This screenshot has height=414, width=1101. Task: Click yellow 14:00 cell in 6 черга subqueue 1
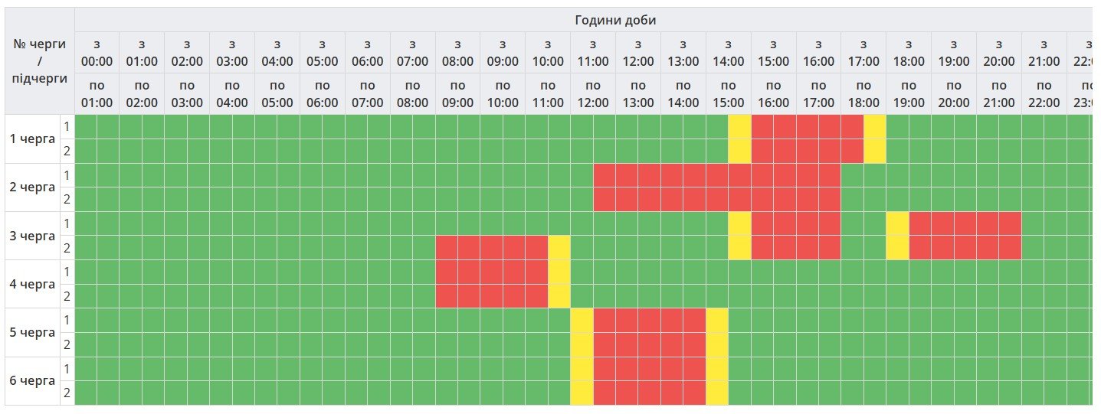coord(717,369)
